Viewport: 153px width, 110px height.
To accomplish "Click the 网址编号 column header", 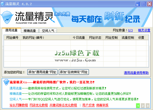I will [12, 37].
